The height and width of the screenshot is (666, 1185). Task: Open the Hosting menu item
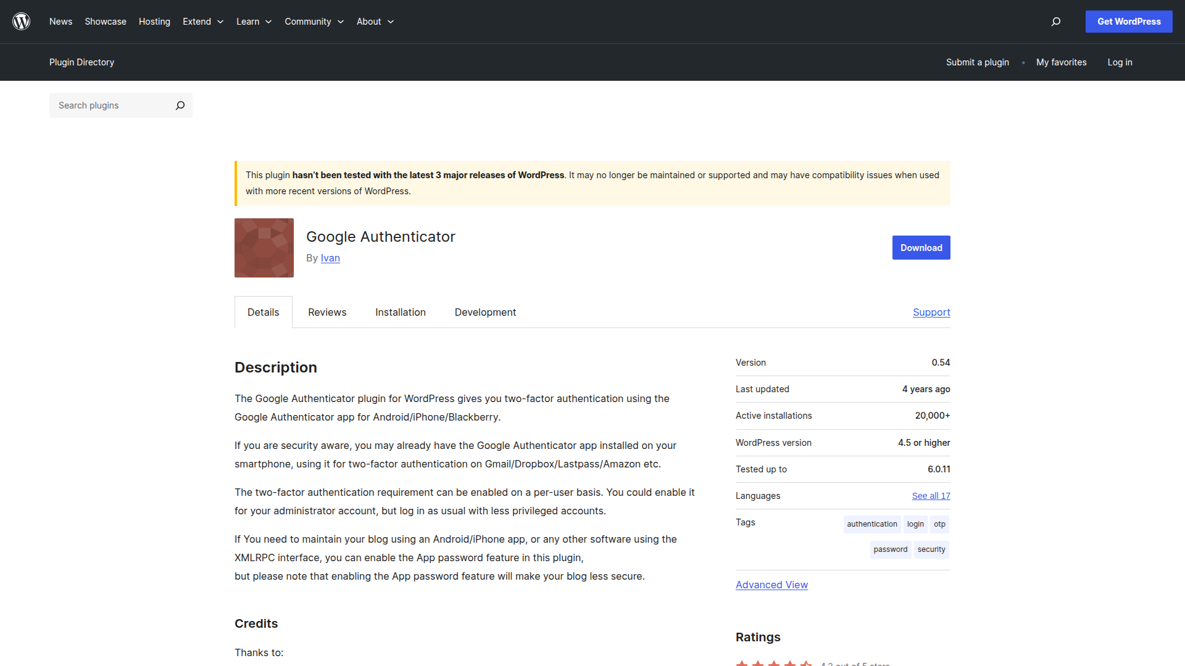click(x=154, y=22)
